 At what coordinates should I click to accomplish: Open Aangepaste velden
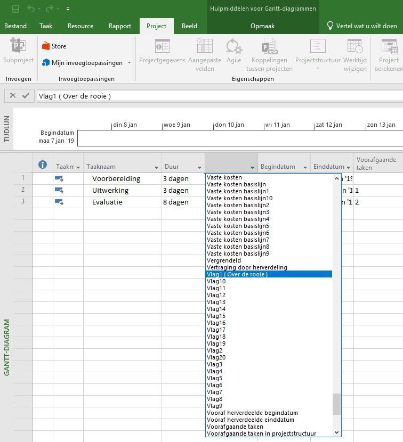point(205,55)
